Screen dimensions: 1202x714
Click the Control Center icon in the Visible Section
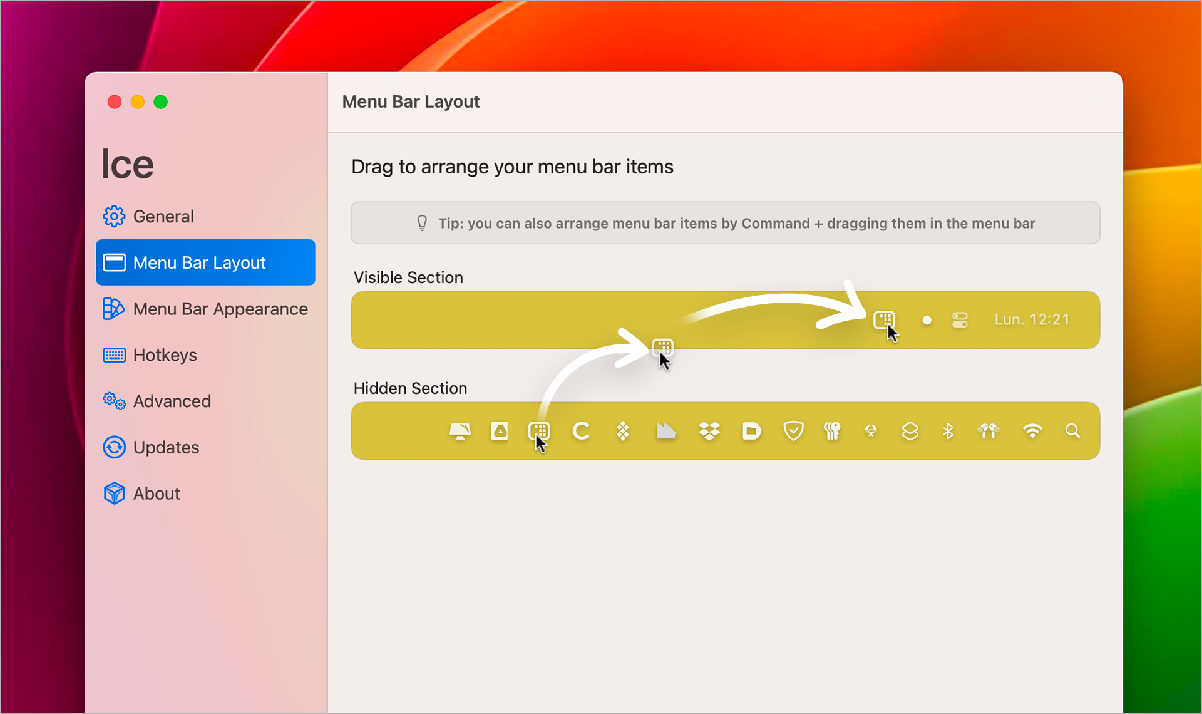click(x=960, y=320)
